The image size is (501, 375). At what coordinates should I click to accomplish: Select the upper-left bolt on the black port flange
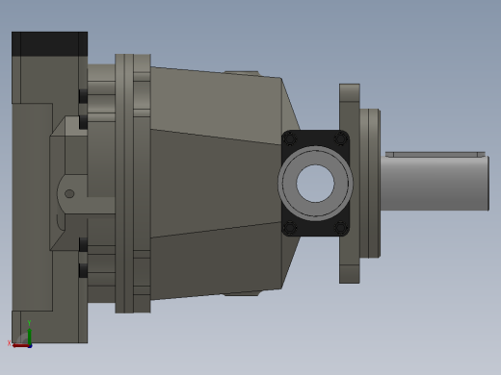click(290, 139)
